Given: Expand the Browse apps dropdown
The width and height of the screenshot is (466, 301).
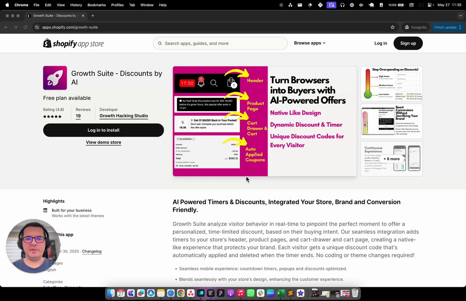Looking at the screenshot, I should click(x=310, y=43).
